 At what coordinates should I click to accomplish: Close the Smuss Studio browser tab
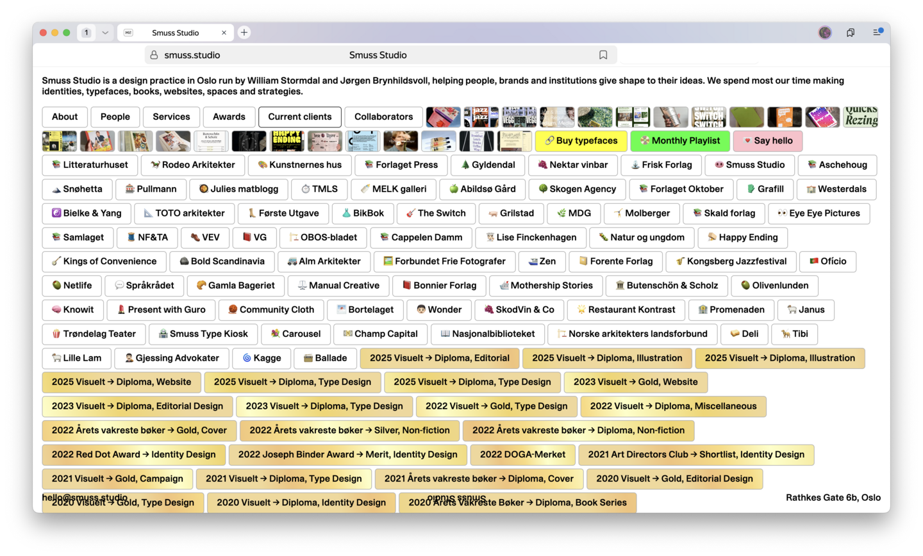click(224, 33)
